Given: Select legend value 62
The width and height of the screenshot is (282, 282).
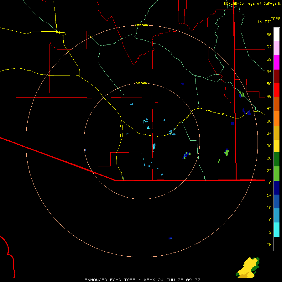Looking at the screenshot, I should pyautogui.click(x=269, y=47).
